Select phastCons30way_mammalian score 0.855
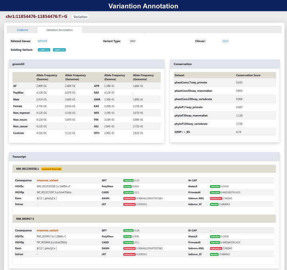 (x=239, y=91)
